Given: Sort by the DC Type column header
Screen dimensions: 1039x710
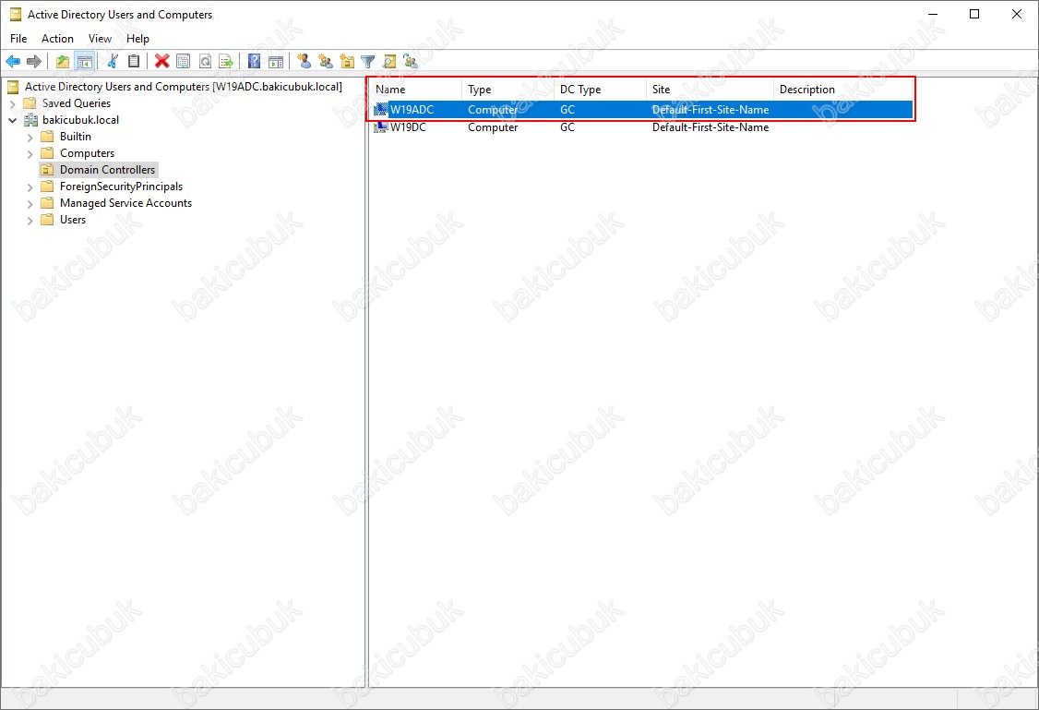Looking at the screenshot, I should [x=600, y=90].
